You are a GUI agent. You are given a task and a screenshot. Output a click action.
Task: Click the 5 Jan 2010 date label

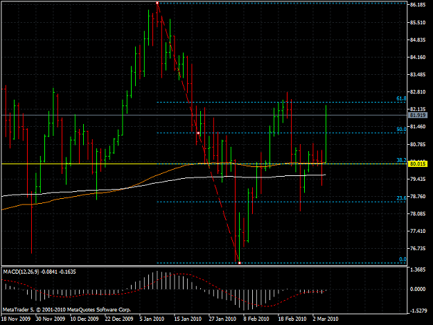152,319
